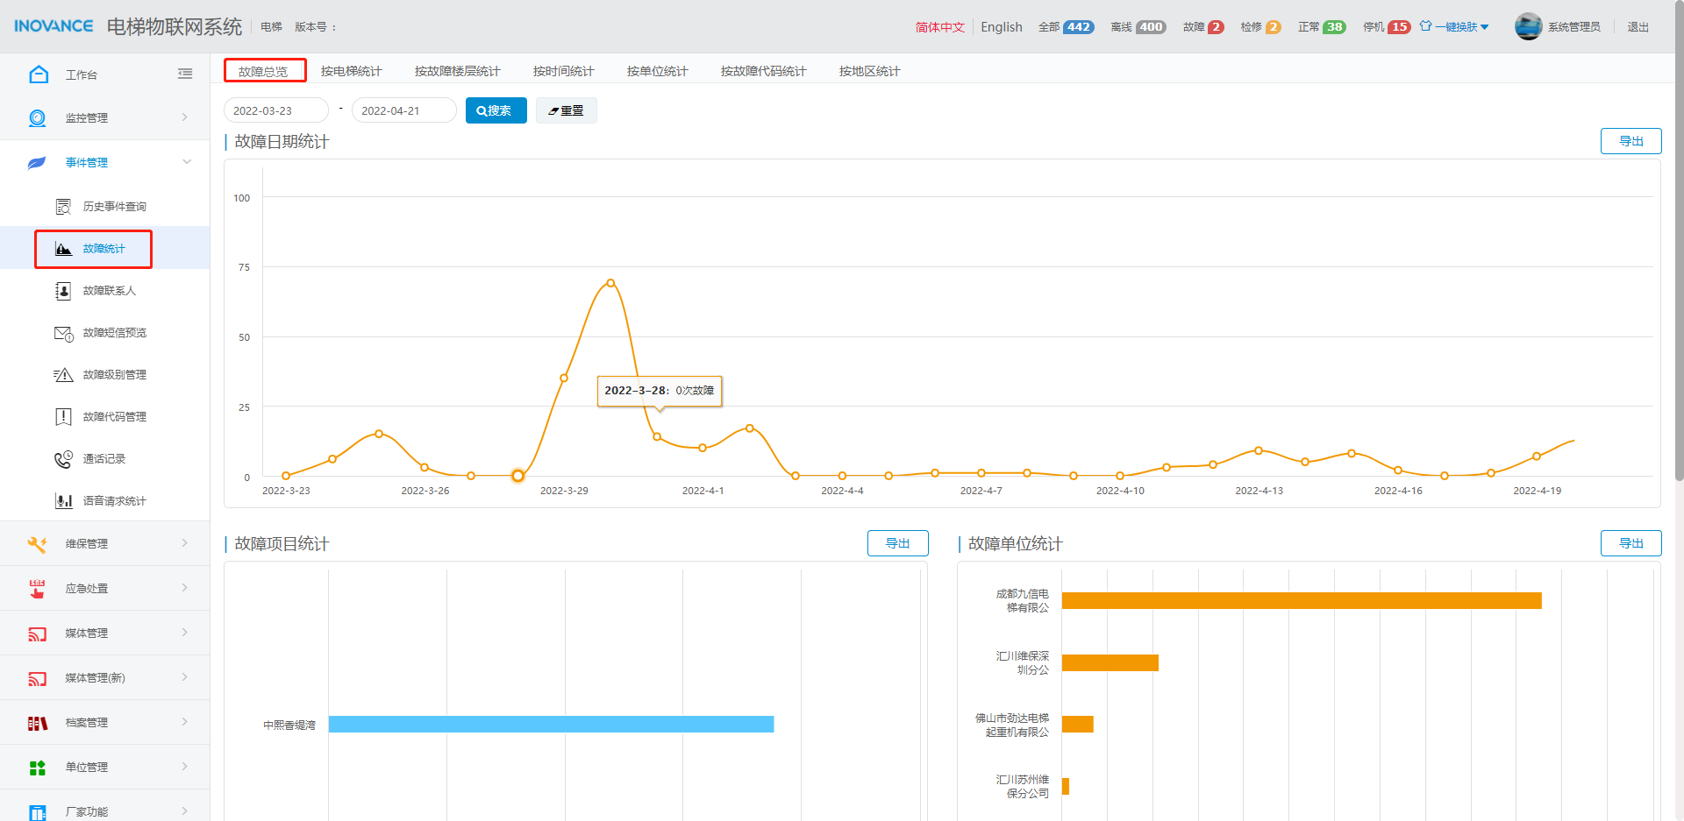This screenshot has height=821, width=1684.
Task: Click the 一键换肤 shirt icon
Action: [x=1426, y=26]
